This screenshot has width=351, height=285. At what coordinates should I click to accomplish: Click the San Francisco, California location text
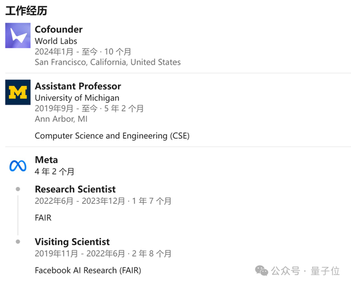pyautogui.click(x=107, y=62)
